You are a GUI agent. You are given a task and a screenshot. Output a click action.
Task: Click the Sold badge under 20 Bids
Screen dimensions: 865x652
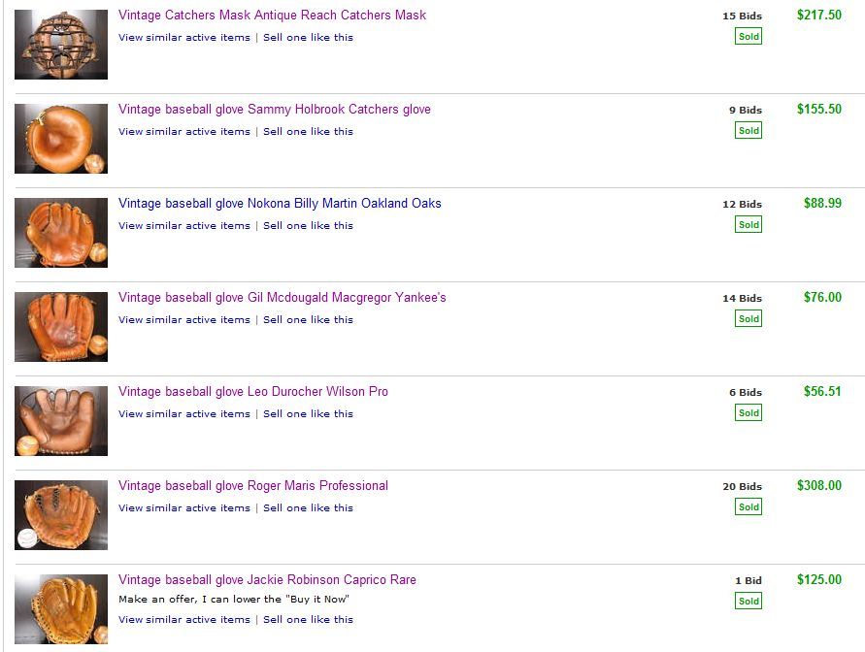click(x=749, y=506)
